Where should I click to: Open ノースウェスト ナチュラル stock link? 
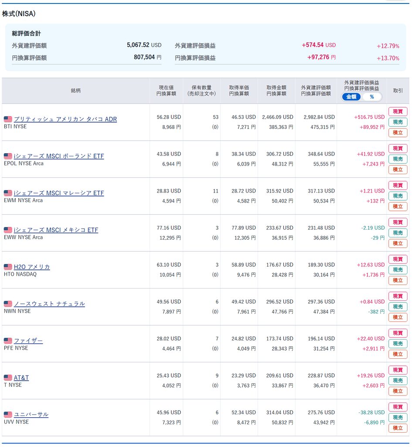pos(50,304)
